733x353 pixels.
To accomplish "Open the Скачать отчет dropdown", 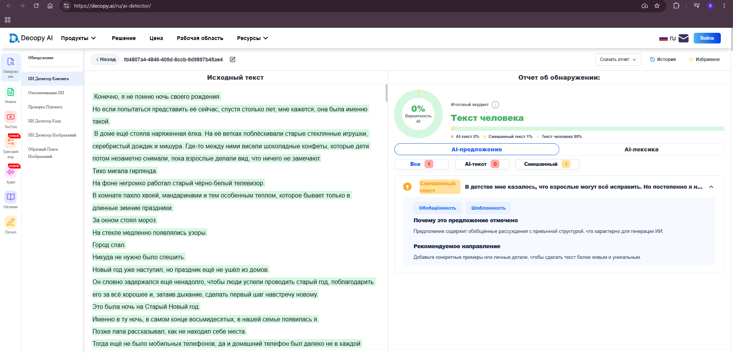I will 618,59.
